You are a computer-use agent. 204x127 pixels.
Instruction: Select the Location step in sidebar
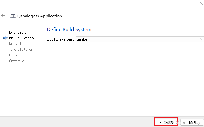pos(17,32)
